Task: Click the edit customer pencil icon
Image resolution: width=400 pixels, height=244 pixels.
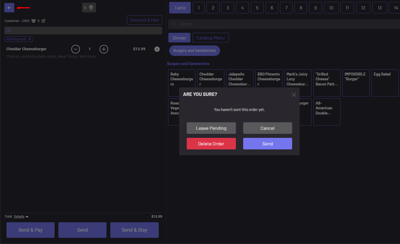Action: pos(44,21)
